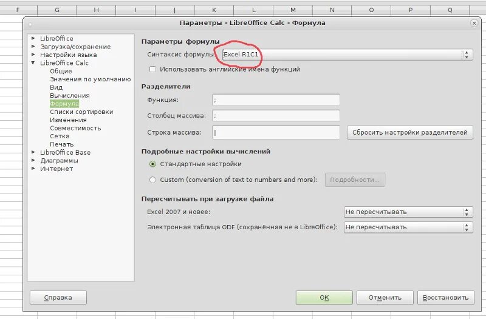Select Общие in the options tree
This screenshot has width=486, height=319.
pyautogui.click(x=61, y=71)
